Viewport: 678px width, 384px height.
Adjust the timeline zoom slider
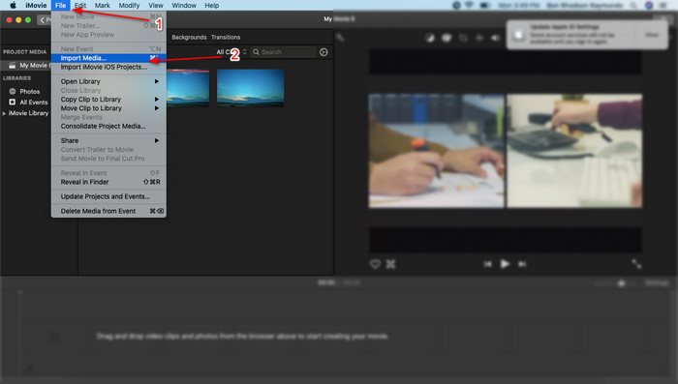[621, 283]
